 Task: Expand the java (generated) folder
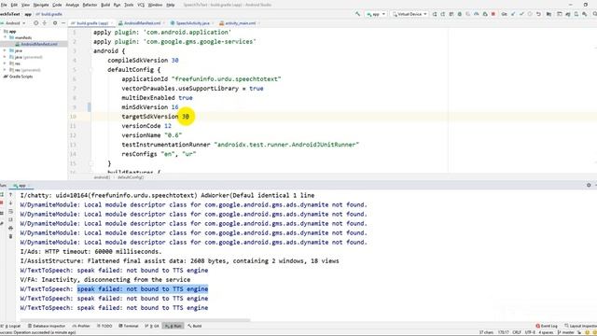(5, 57)
